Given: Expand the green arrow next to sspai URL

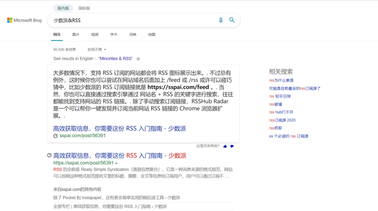Looking at the screenshot, I should tap(117, 163).
